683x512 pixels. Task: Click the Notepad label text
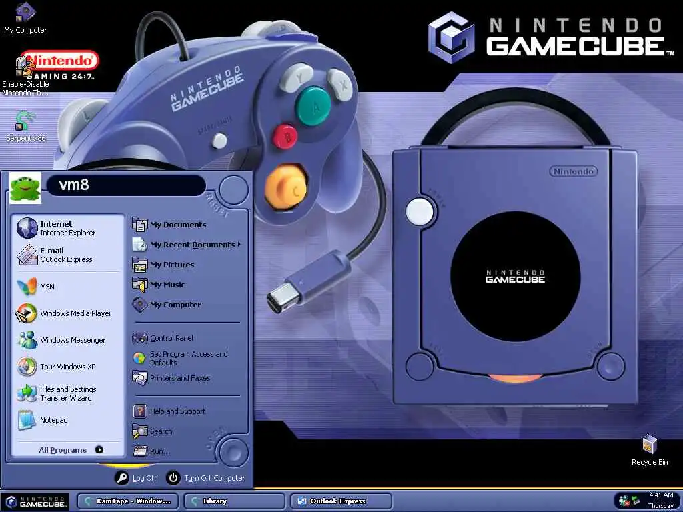(54, 420)
